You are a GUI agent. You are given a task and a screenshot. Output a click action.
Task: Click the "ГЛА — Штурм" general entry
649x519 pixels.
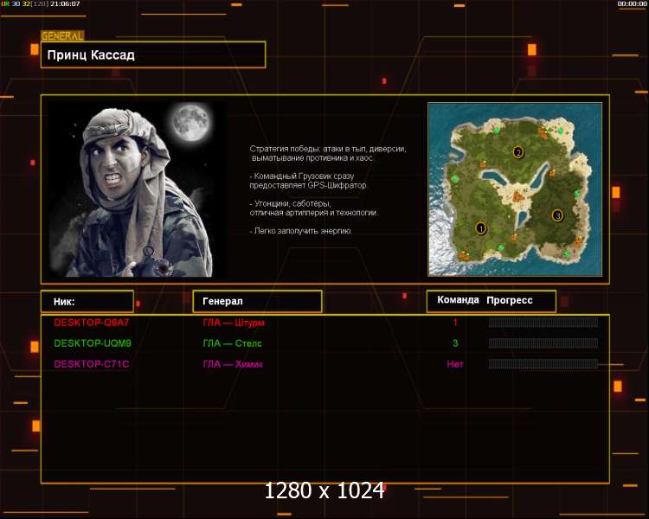234,323
